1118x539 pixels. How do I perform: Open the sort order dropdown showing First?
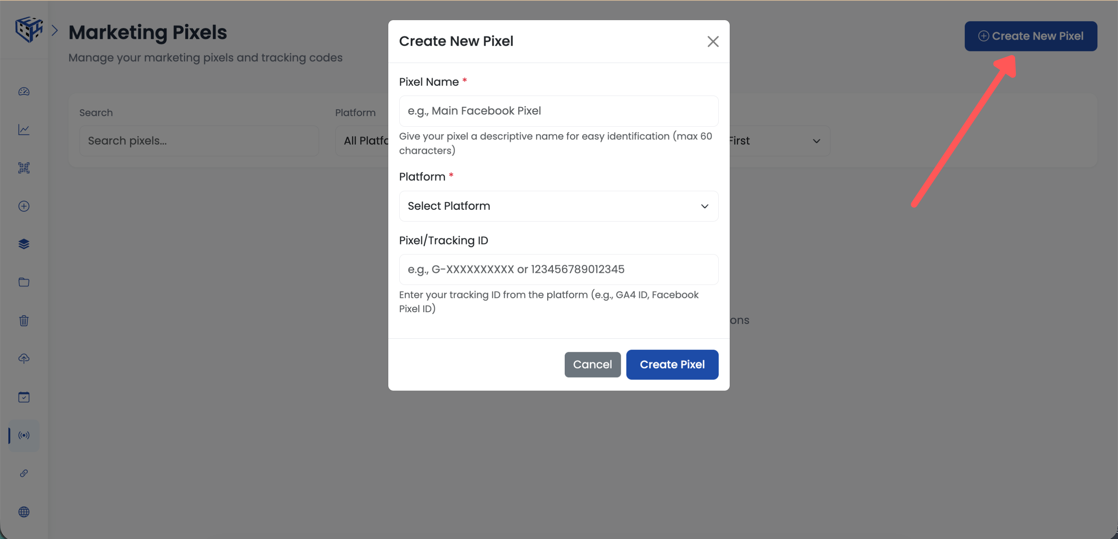[x=777, y=140]
